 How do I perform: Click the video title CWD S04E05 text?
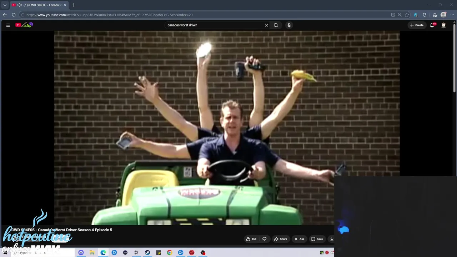pyautogui.click(x=61, y=230)
